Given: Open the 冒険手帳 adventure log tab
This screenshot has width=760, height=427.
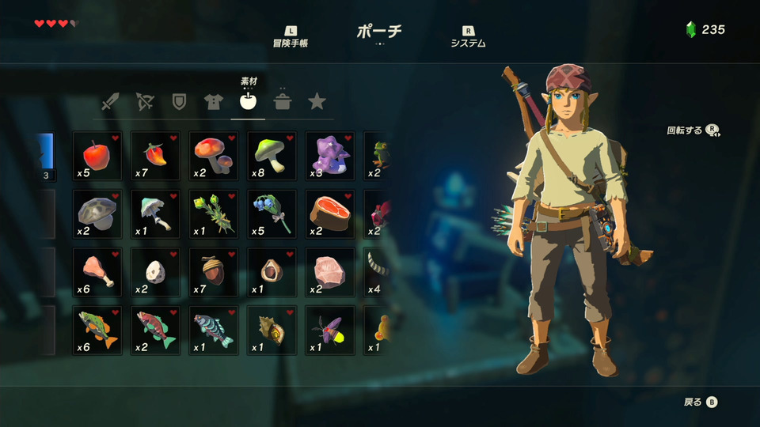Looking at the screenshot, I should coord(291,37).
